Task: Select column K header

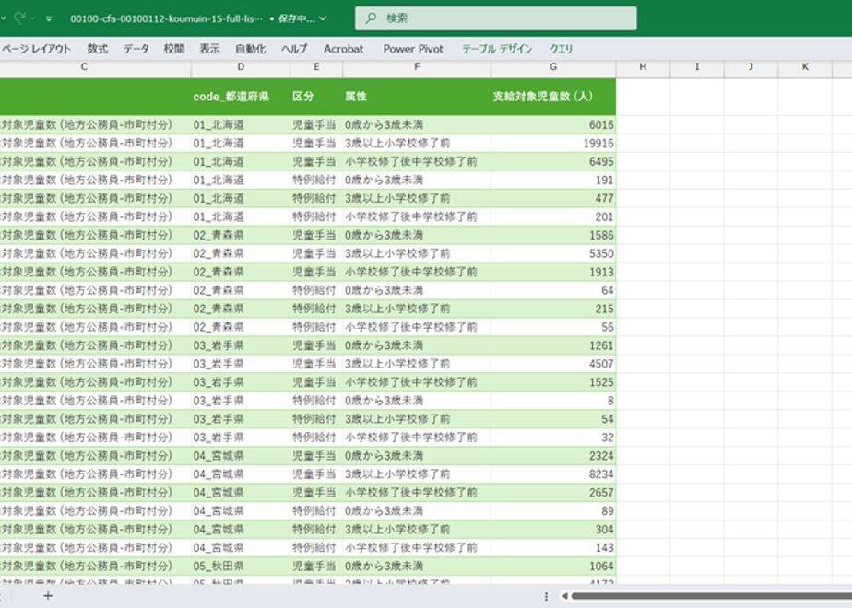Action: pos(805,66)
